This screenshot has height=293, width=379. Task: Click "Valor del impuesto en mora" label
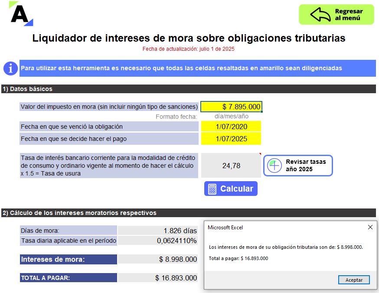coord(109,107)
